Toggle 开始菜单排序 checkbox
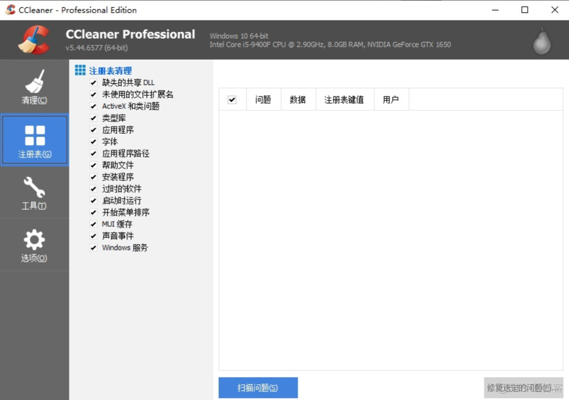This screenshot has width=569, height=400. 94,212
